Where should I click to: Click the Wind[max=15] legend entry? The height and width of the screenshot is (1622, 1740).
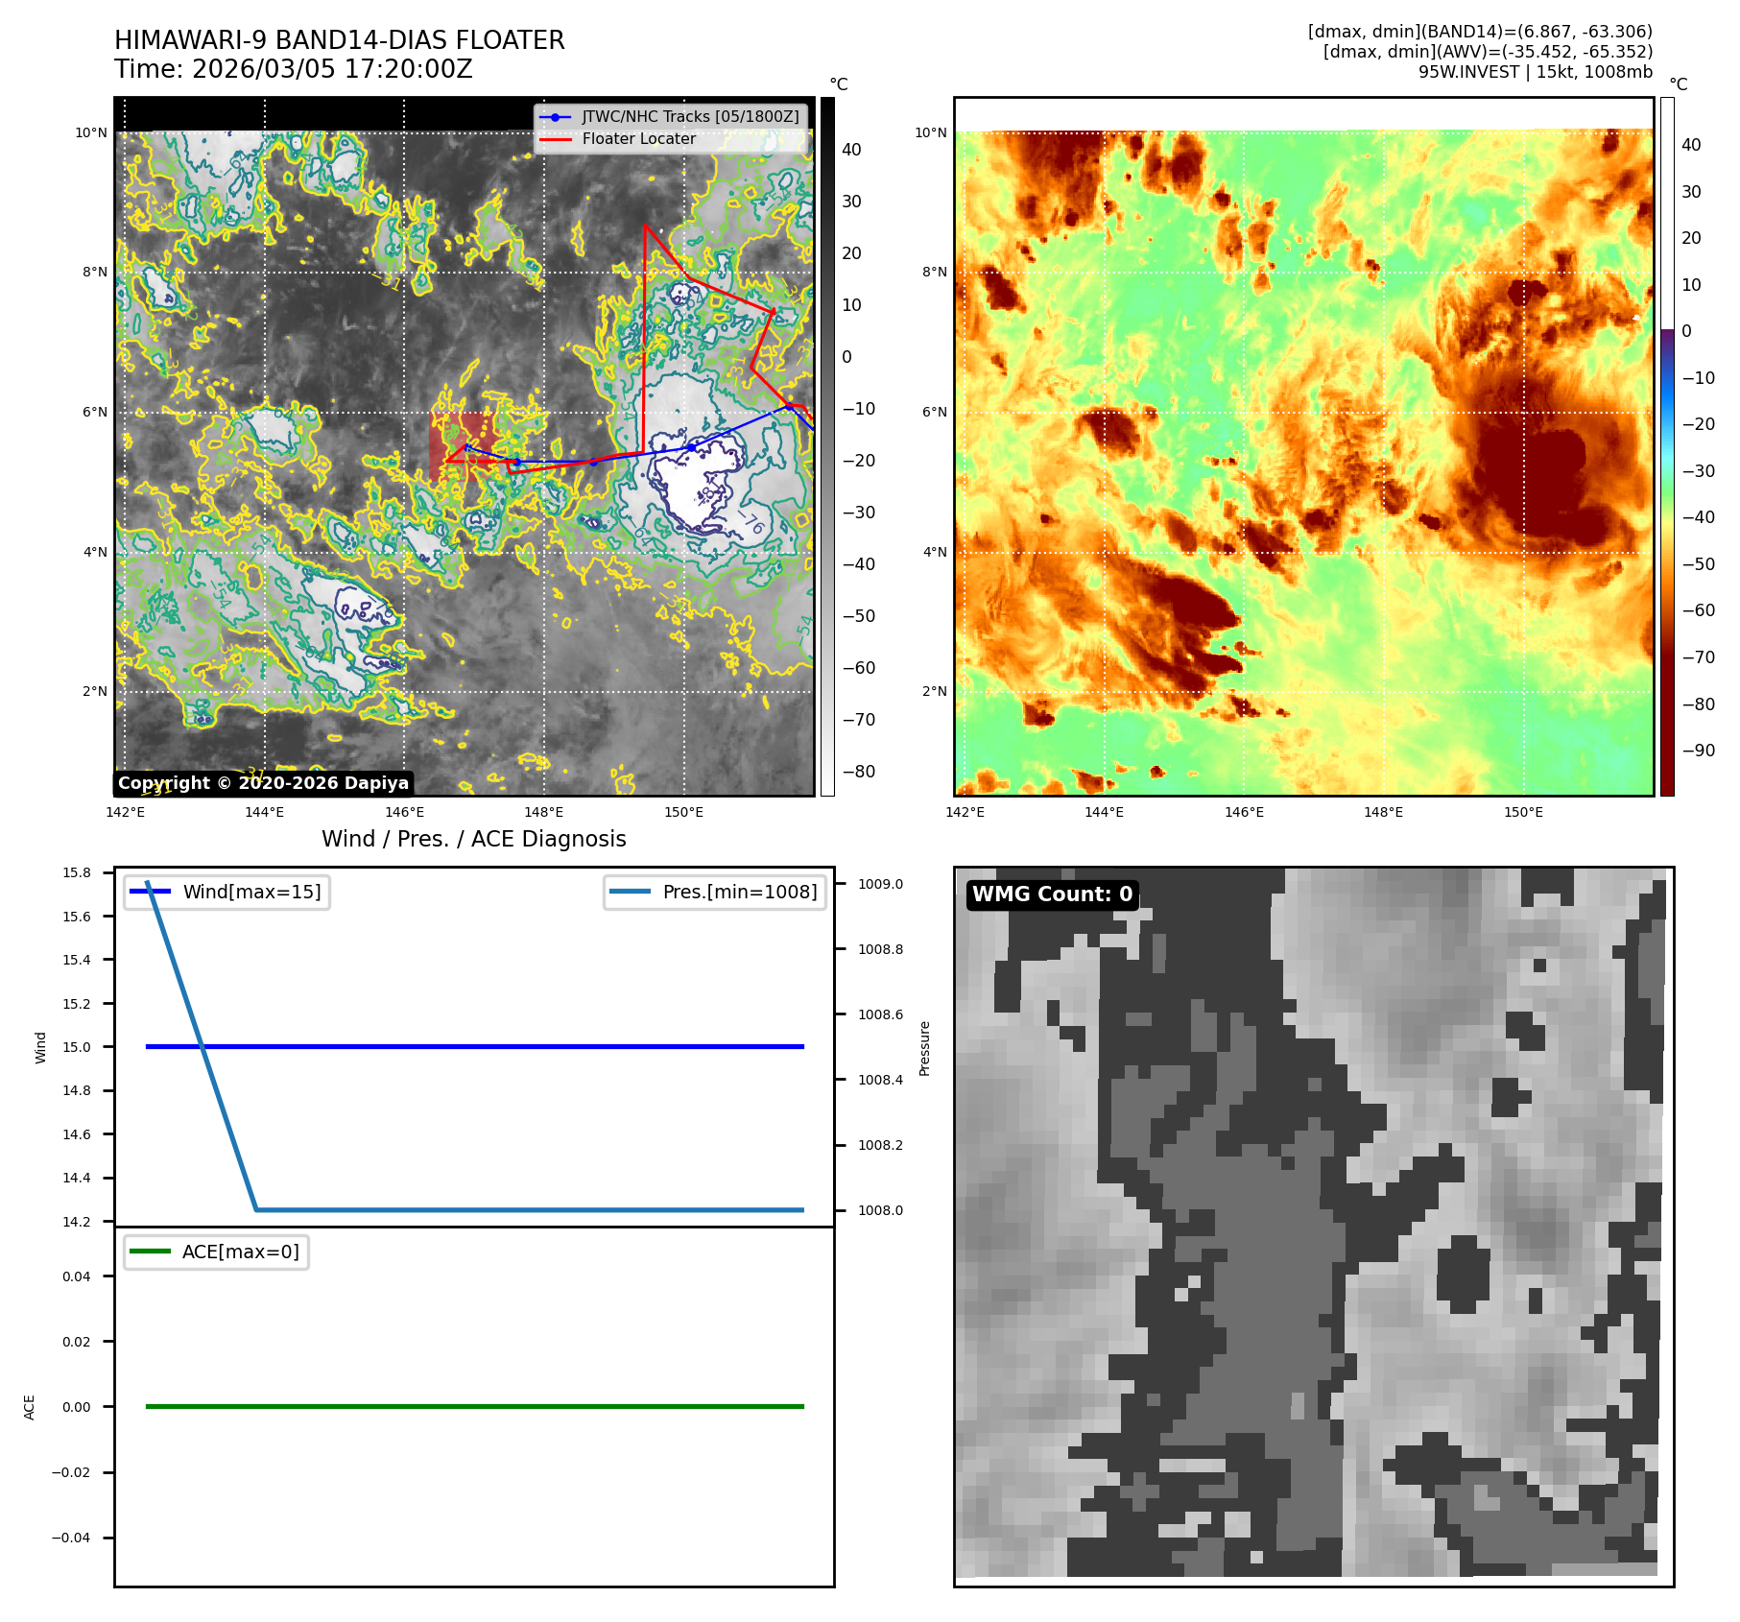pos(227,892)
